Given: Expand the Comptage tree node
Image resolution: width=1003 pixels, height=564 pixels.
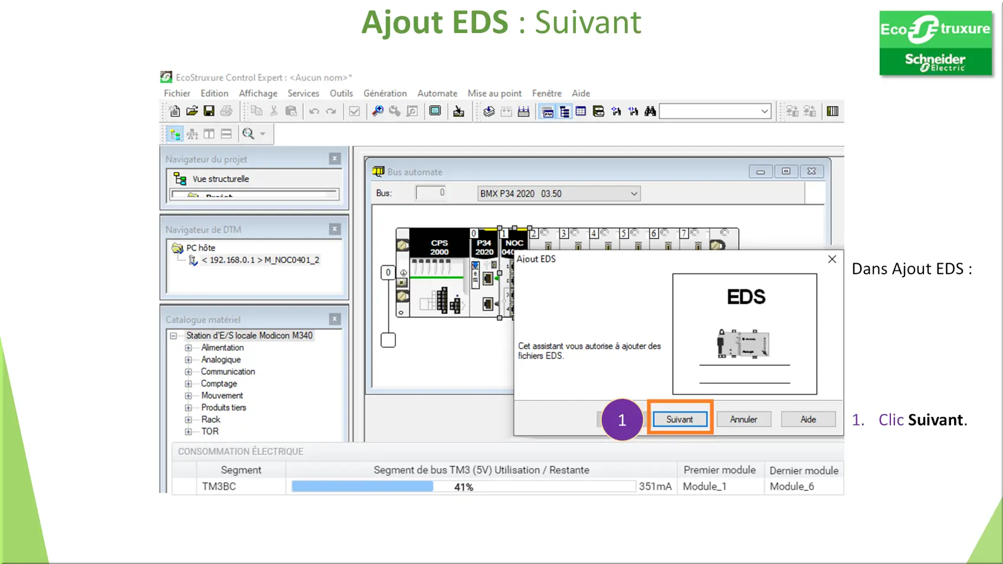Looking at the screenshot, I should (x=188, y=383).
